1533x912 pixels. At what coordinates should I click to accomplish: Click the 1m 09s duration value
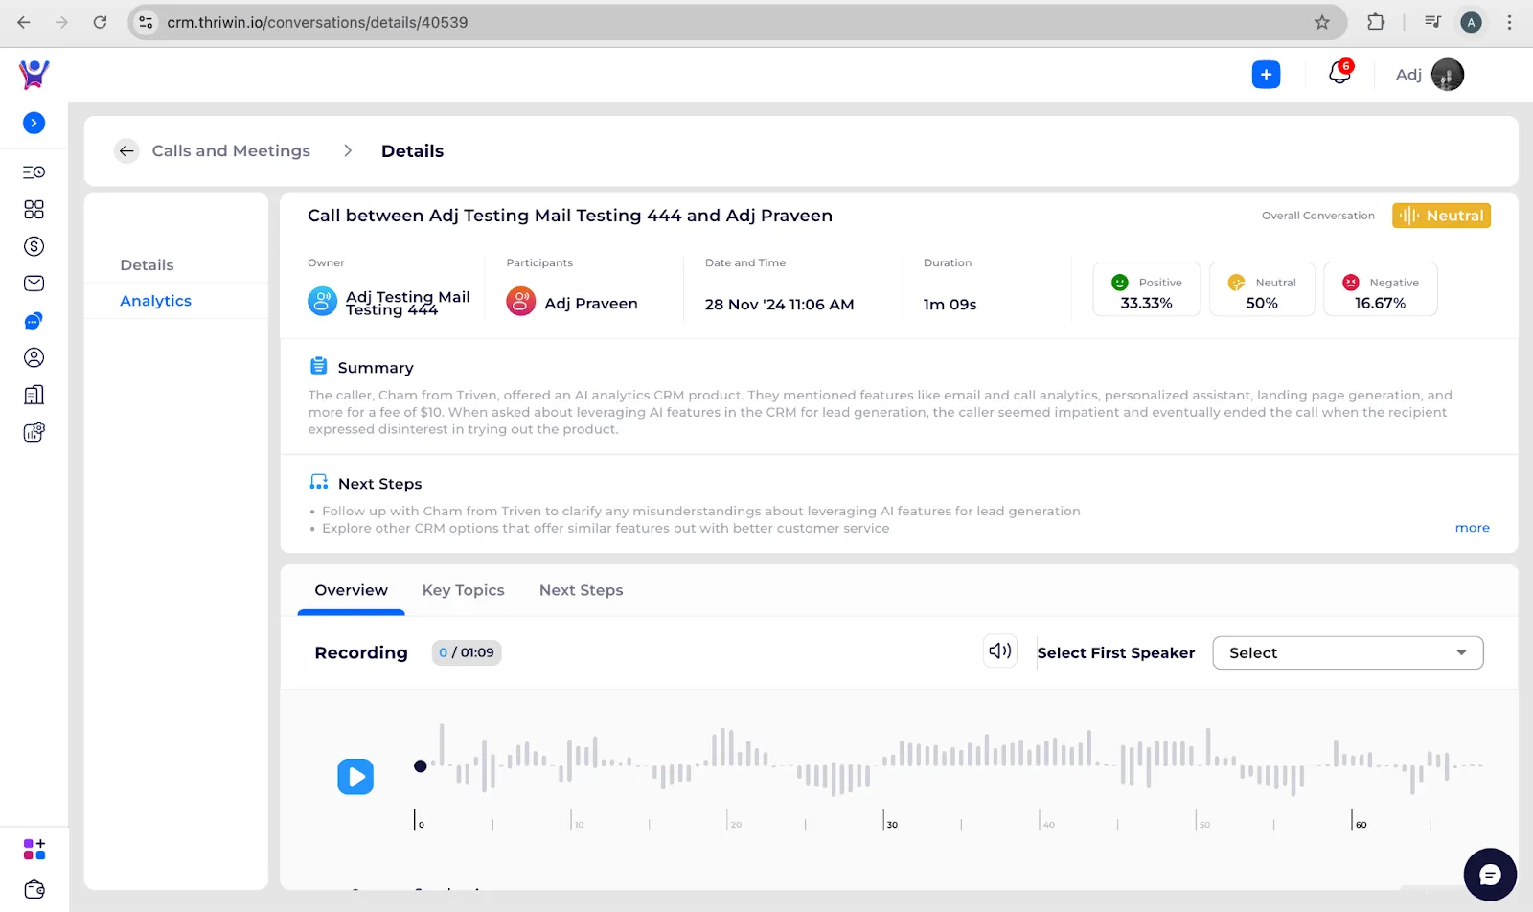(x=950, y=305)
